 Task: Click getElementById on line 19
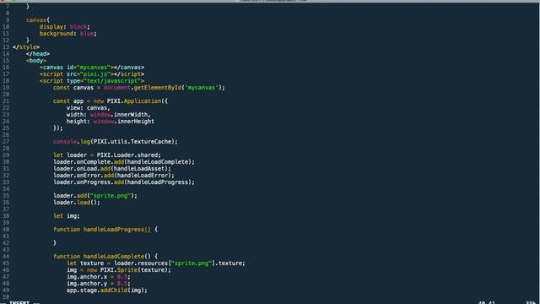pyautogui.click(x=158, y=88)
